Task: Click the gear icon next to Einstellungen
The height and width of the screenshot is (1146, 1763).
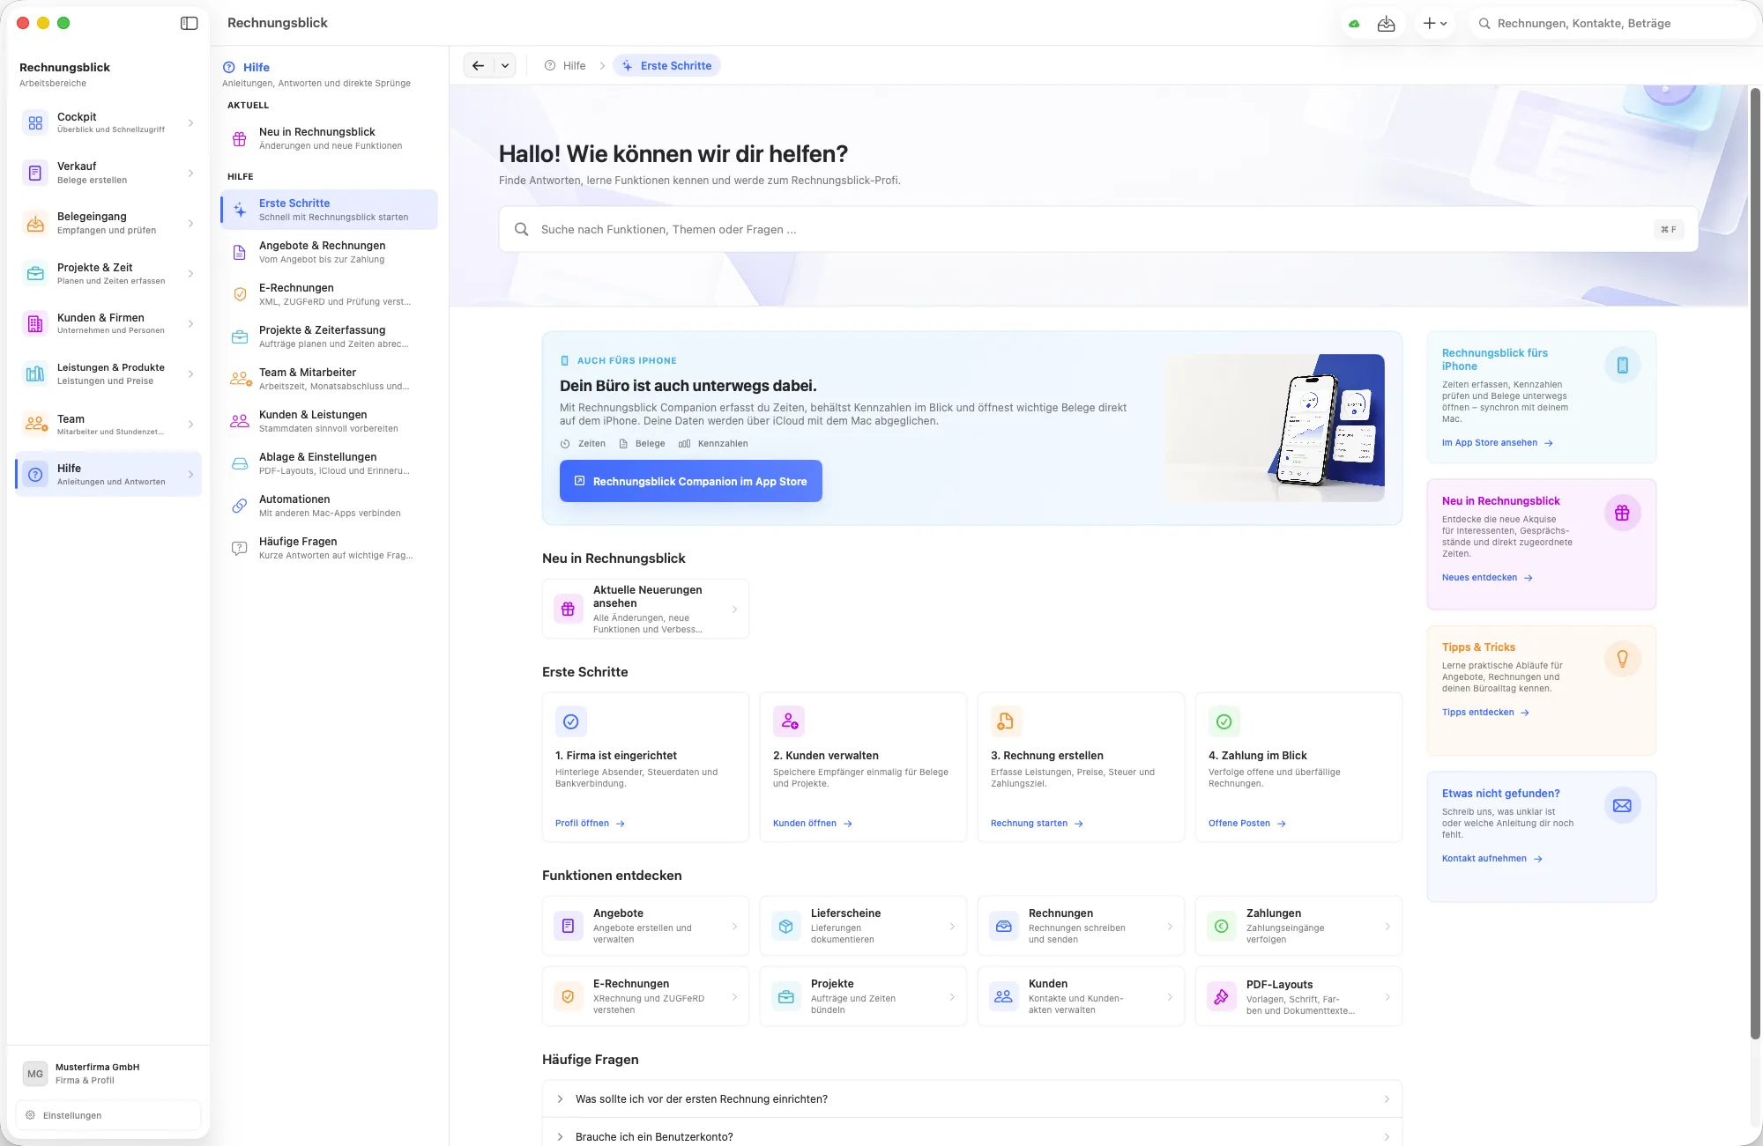Action: click(30, 1115)
